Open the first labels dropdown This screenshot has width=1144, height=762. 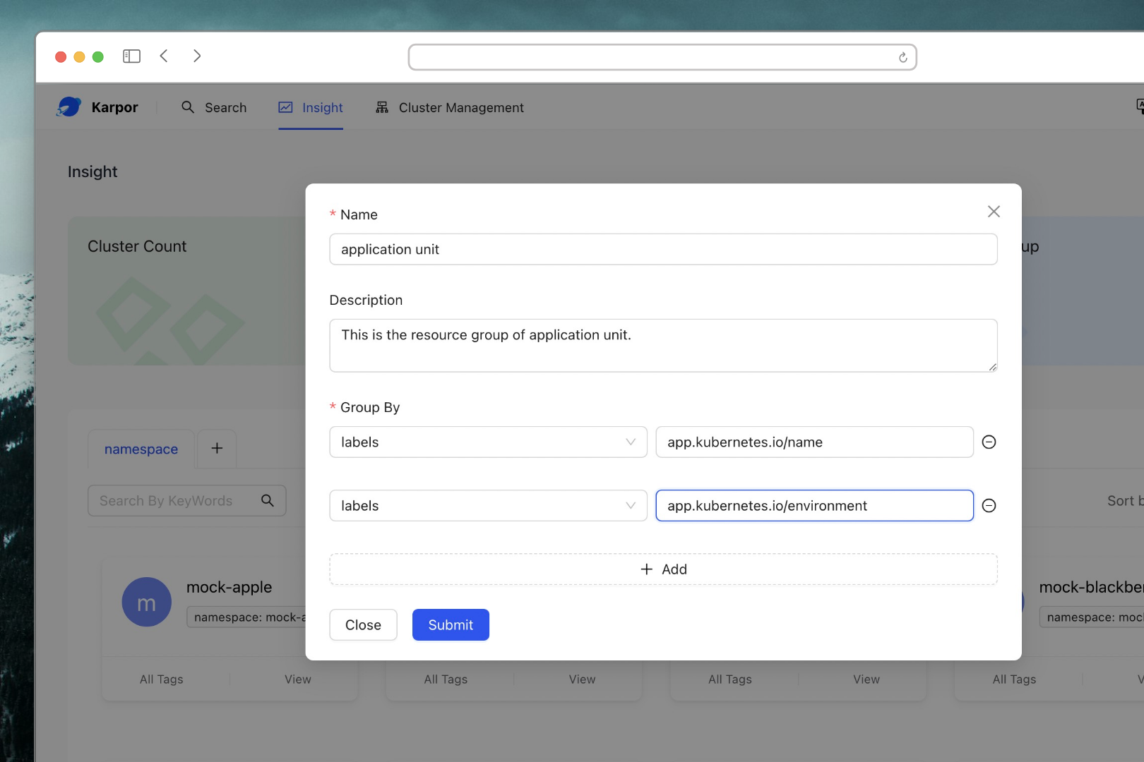(488, 442)
